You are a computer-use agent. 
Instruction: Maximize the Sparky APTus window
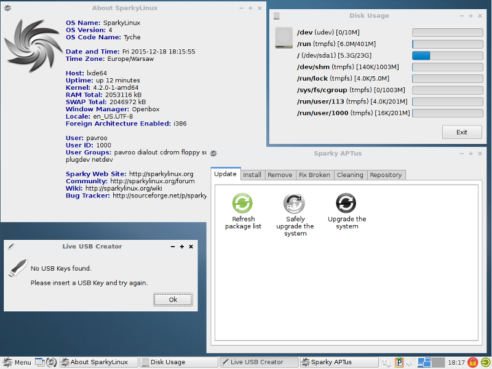(x=470, y=153)
